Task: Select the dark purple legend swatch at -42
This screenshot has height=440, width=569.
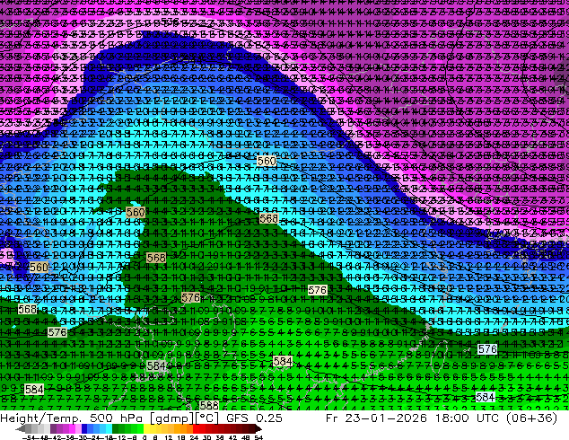Action: tap(53, 429)
